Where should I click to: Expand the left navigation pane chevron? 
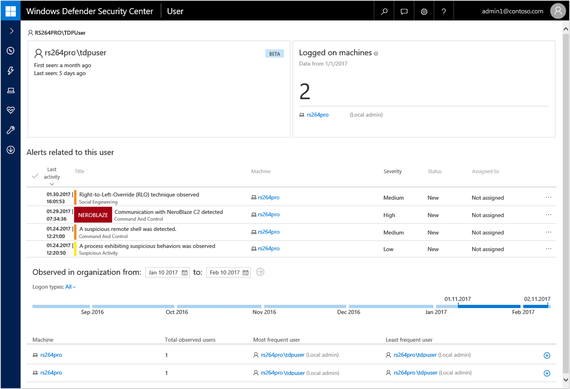(x=12, y=31)
